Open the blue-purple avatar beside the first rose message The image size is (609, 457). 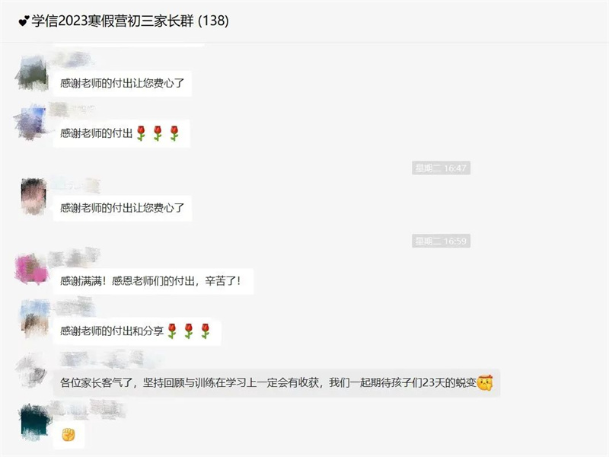[x=32, y=122]
